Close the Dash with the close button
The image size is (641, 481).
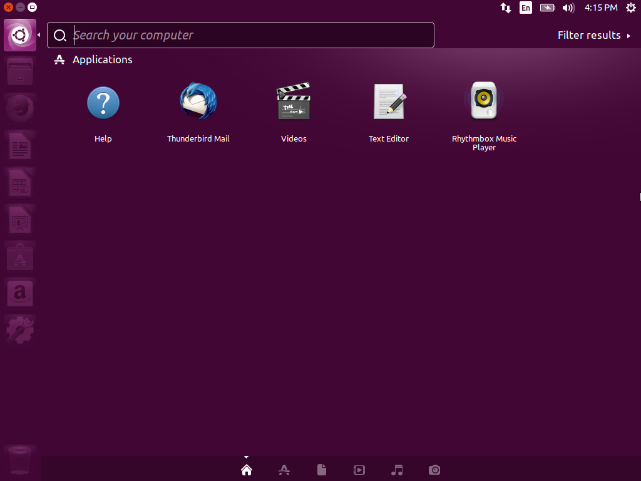[x=8, y=8]
